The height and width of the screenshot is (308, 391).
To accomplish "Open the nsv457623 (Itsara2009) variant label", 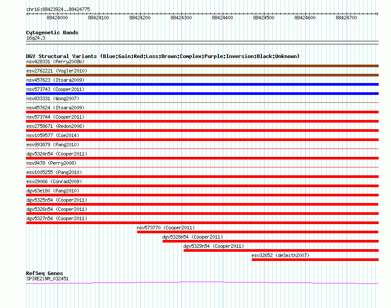I will pos(55,80).
